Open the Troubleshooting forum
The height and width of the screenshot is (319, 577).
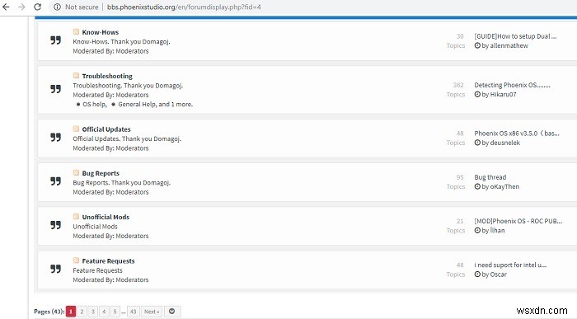tap(107, 76)
